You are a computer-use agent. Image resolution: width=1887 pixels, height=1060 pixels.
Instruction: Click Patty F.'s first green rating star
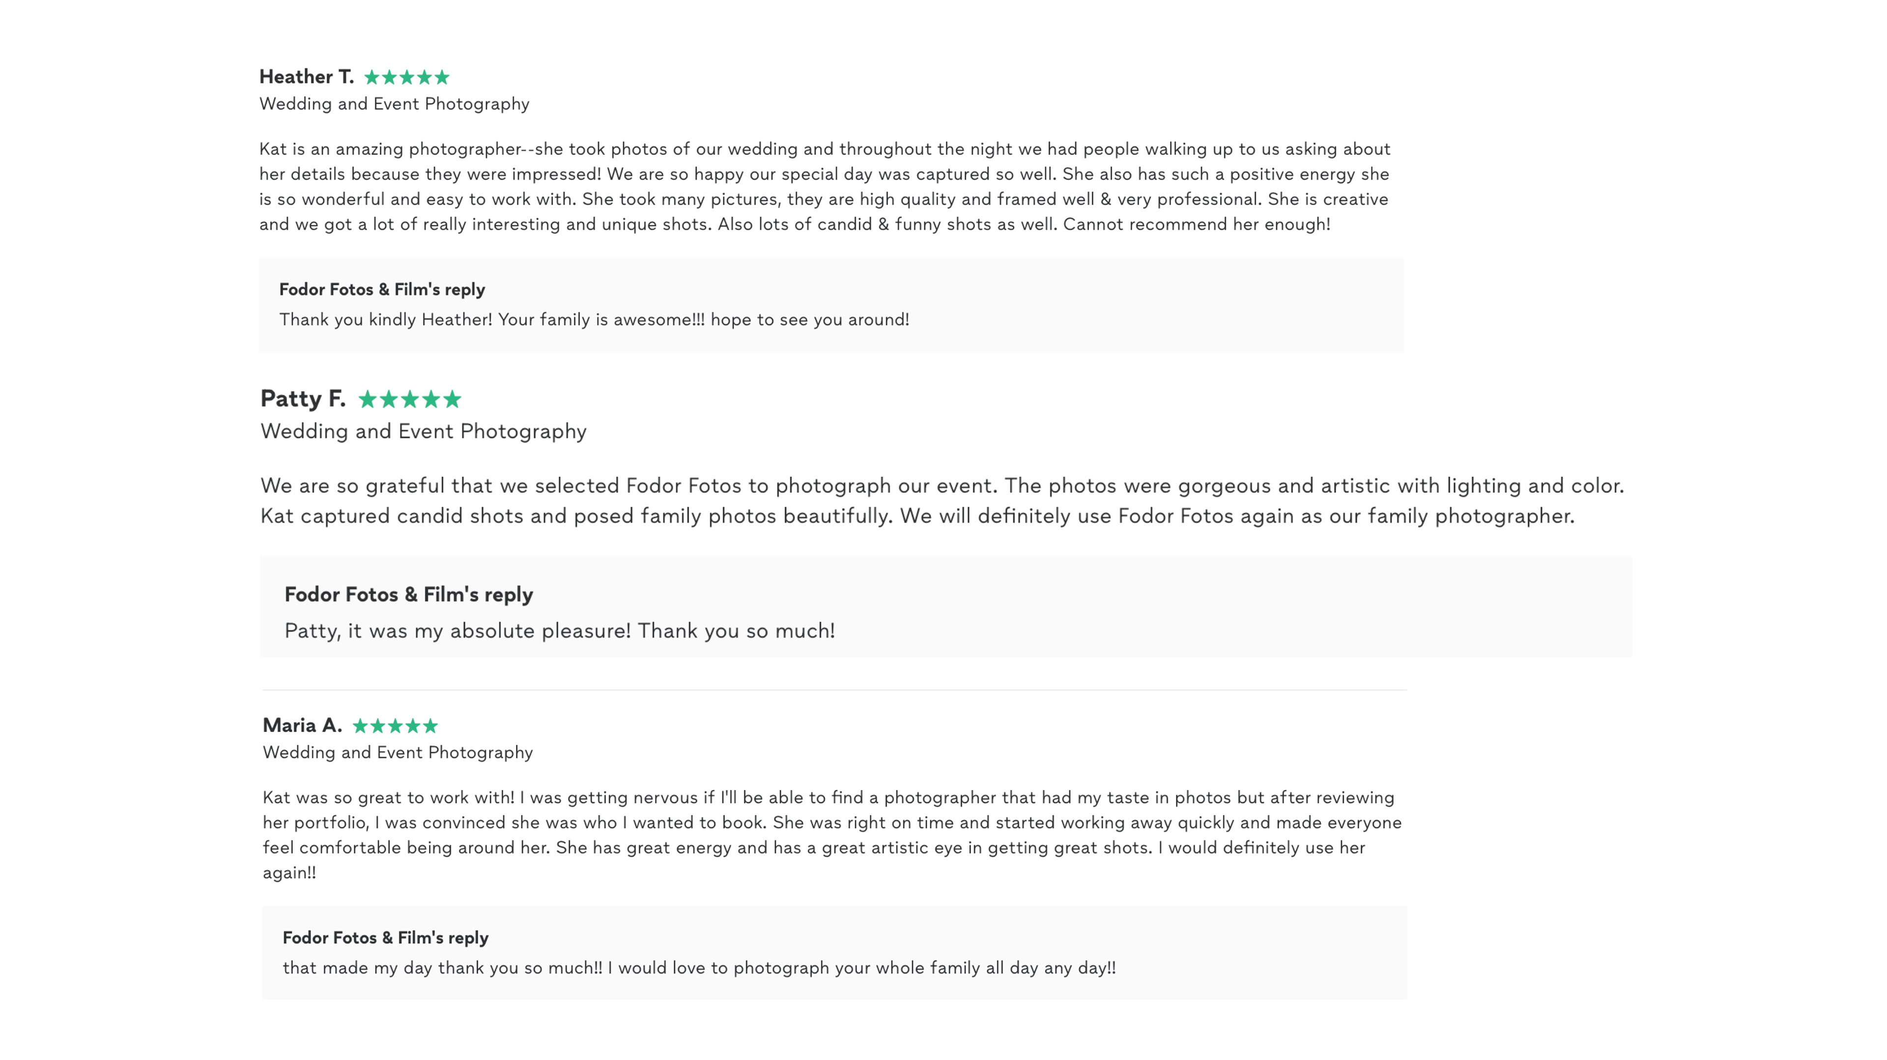367,399
